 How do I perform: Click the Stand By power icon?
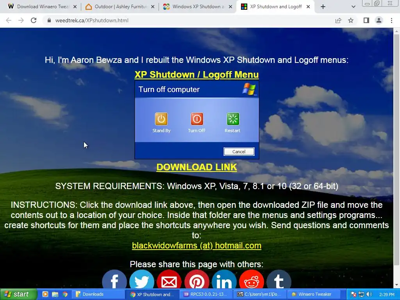(x=161, y=119)
